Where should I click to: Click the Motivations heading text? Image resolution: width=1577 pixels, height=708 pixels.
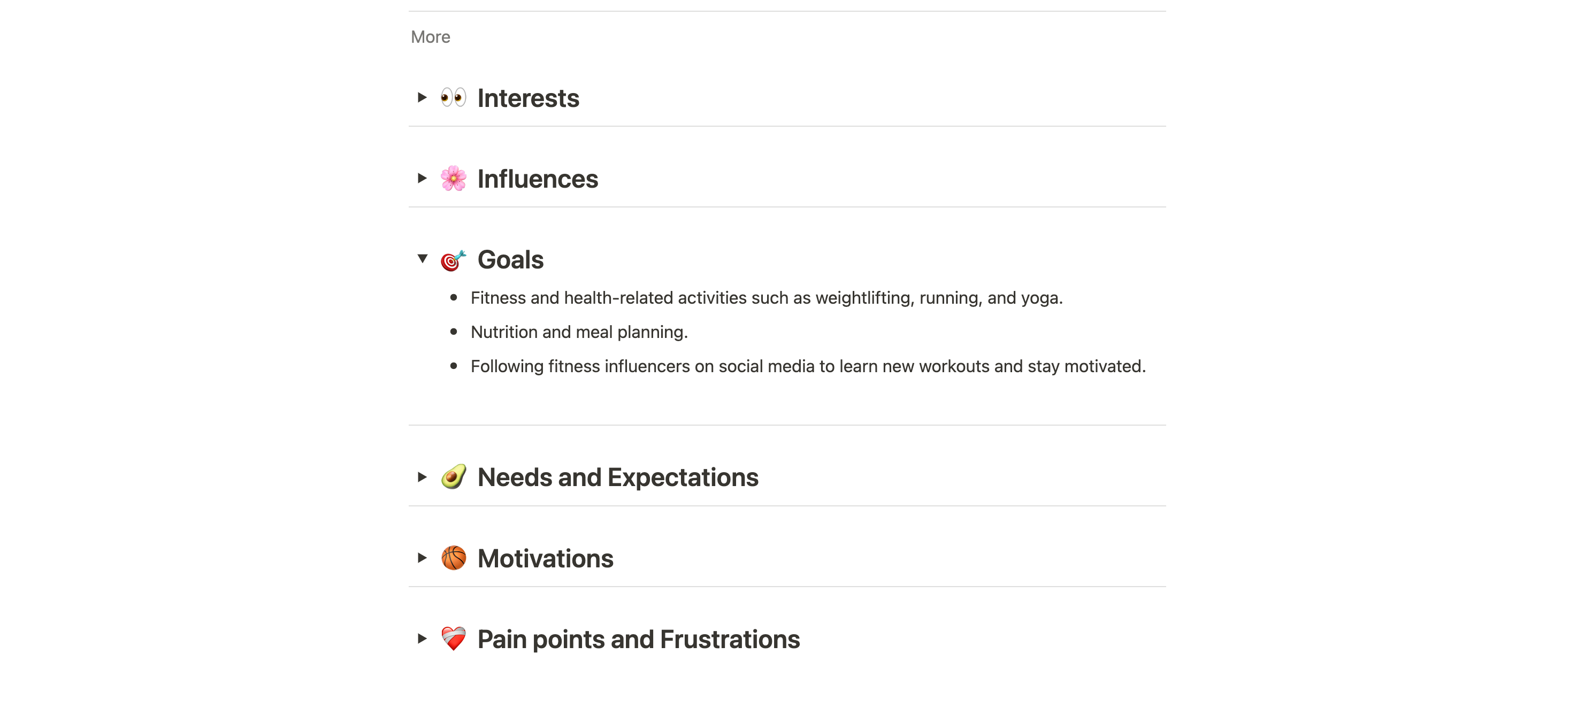545,559
